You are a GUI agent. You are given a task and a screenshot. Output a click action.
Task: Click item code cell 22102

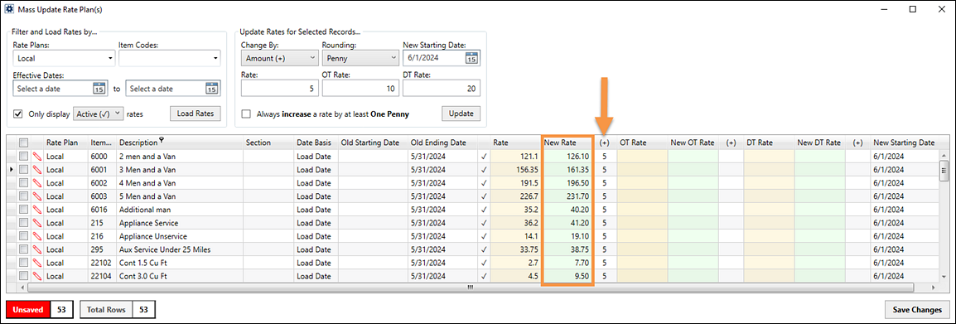pyautogui.click(x=103, y=263)
